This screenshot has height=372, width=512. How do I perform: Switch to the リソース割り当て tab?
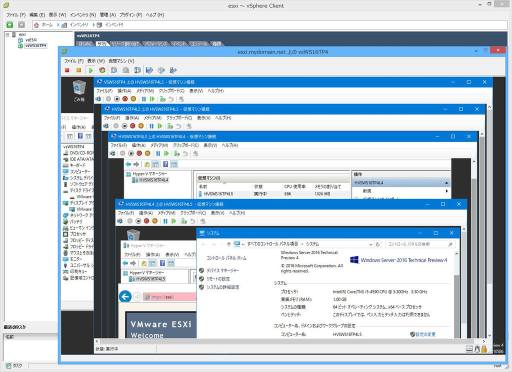(x=125, y=44)
